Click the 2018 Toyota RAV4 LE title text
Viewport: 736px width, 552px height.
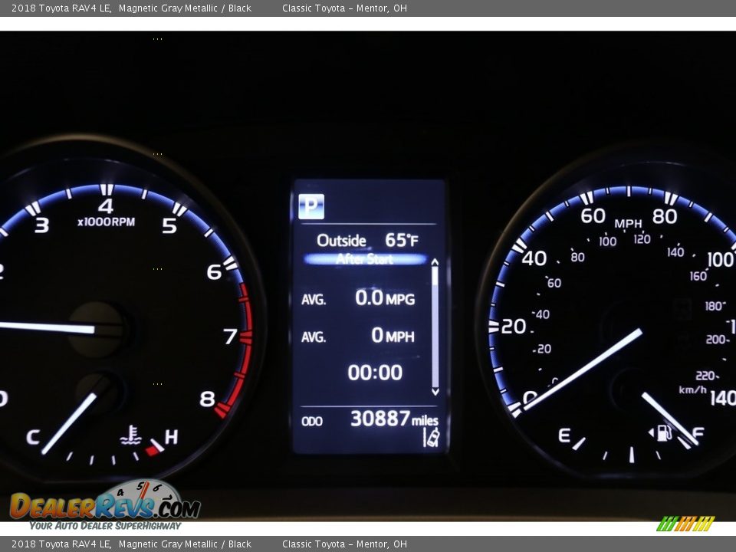click(61, 8)
